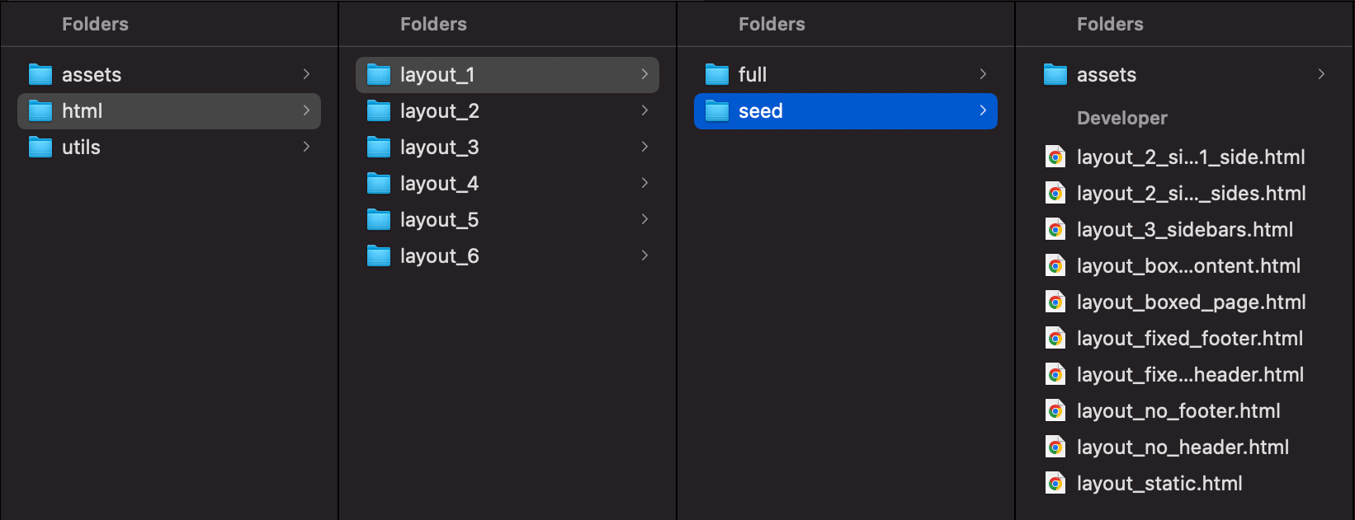Select the layout_3 folder row

(x=439, y=148)
